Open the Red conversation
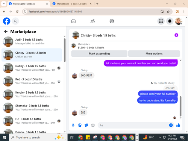Image resolution: width=188 pixels, height=141 pixels. click(x=32, y=81)
